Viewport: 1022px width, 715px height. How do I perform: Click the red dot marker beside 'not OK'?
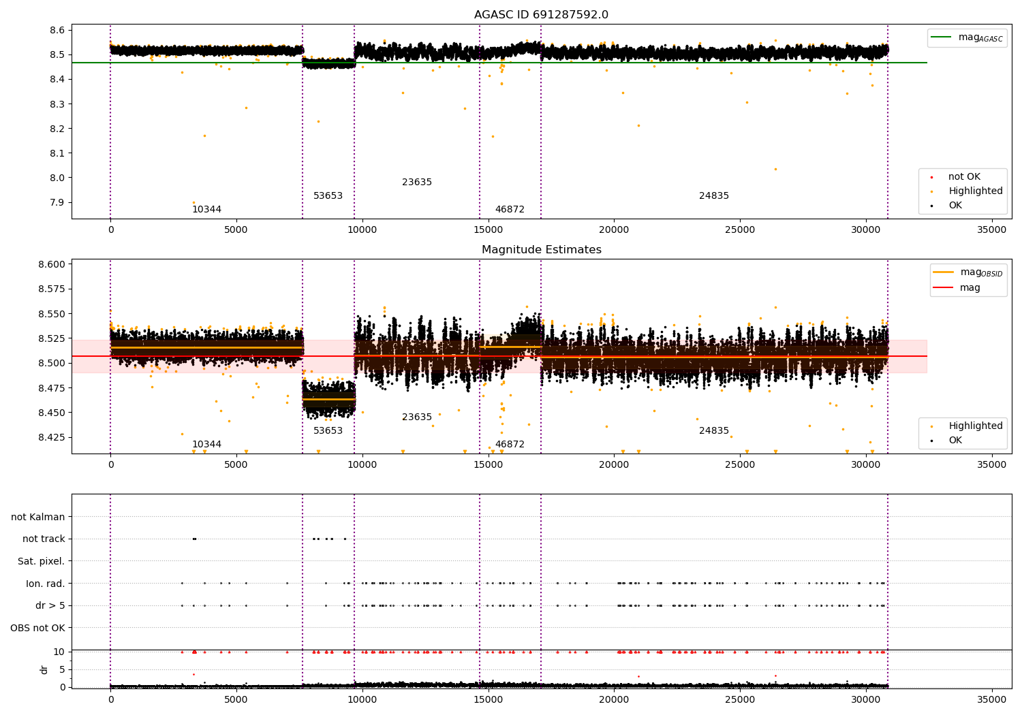931,177
